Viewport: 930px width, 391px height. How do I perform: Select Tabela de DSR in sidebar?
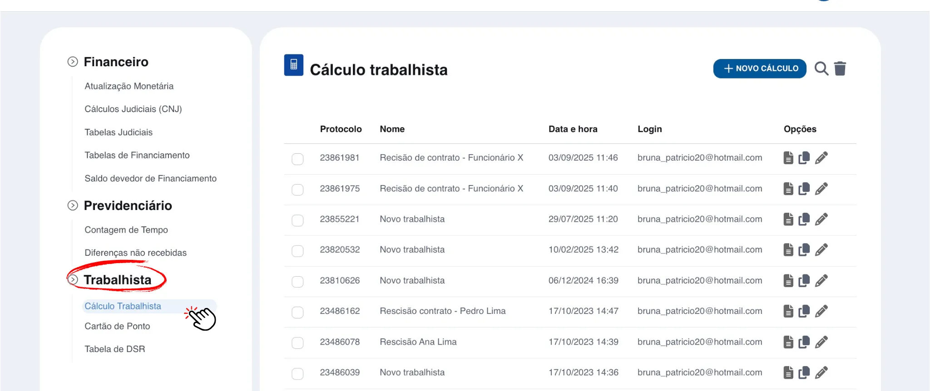coord(115,349)
